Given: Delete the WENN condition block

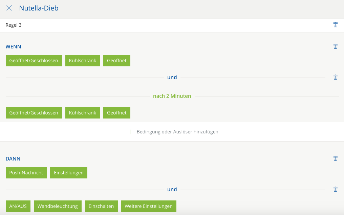Looking at the screenshot, I should 335,46.
